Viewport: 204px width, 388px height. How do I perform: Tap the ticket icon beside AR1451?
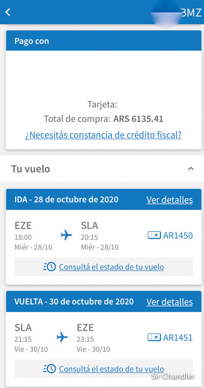[154, 337]
